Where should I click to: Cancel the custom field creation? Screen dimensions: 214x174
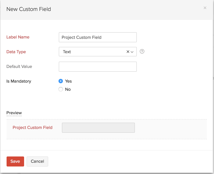pos(37,161)
